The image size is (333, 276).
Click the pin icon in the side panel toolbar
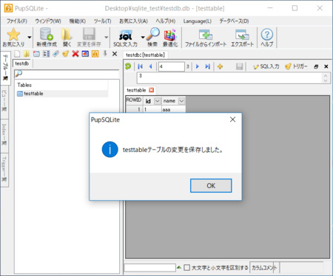[x=105, y=54]
